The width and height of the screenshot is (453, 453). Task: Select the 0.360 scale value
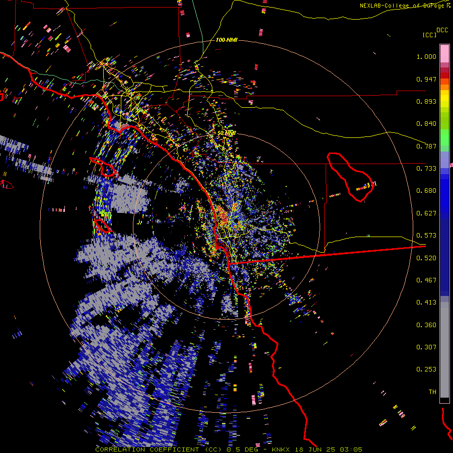pyautogui.click(x=426, y=325)
